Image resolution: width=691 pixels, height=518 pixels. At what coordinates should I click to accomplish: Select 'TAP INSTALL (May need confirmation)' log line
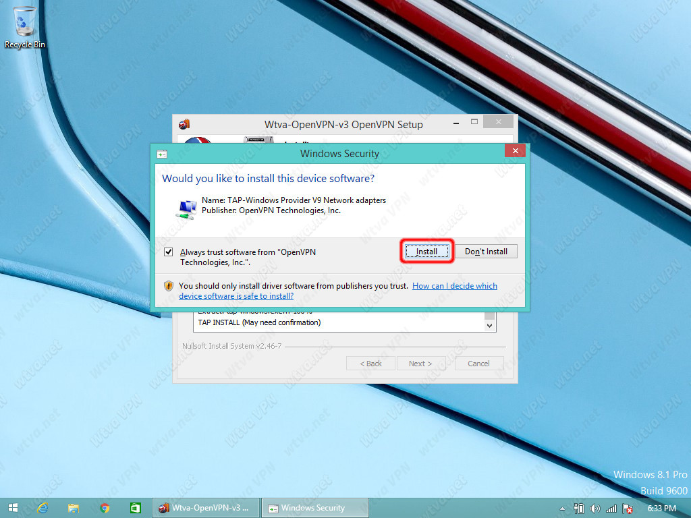[259, 322]
